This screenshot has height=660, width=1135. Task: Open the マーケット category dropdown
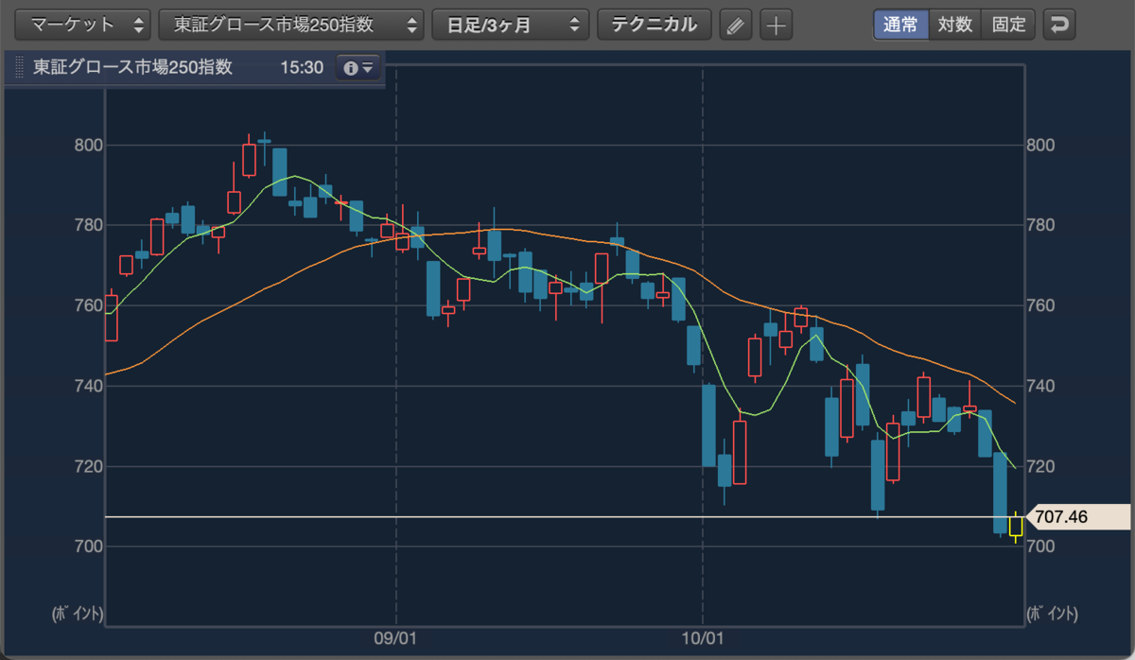[x=83, y=25]
